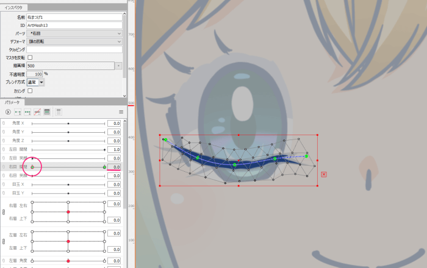Screen dimensions: 427x268
Task: Click the 右目 開閉 value field showing 0.0
Action: click(x=114, y=167)
